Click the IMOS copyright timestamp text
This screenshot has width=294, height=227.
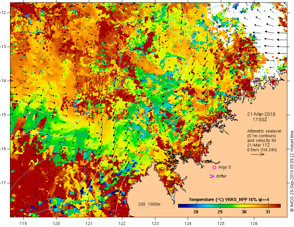tap(292, 171)
